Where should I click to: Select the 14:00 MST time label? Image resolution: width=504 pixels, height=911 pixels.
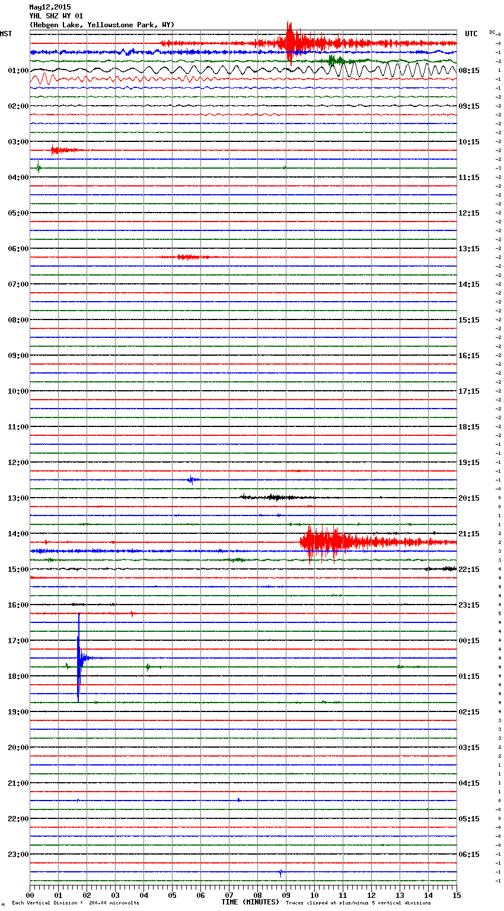click(18, 534)
